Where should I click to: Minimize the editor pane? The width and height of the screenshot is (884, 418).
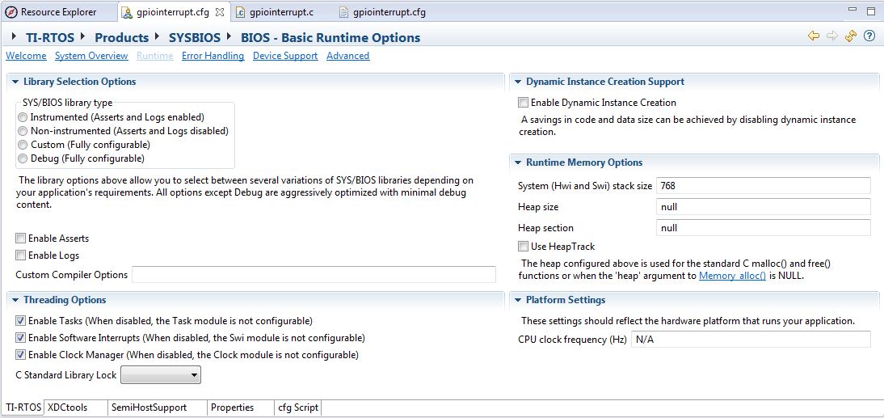[x=854, y=11]
